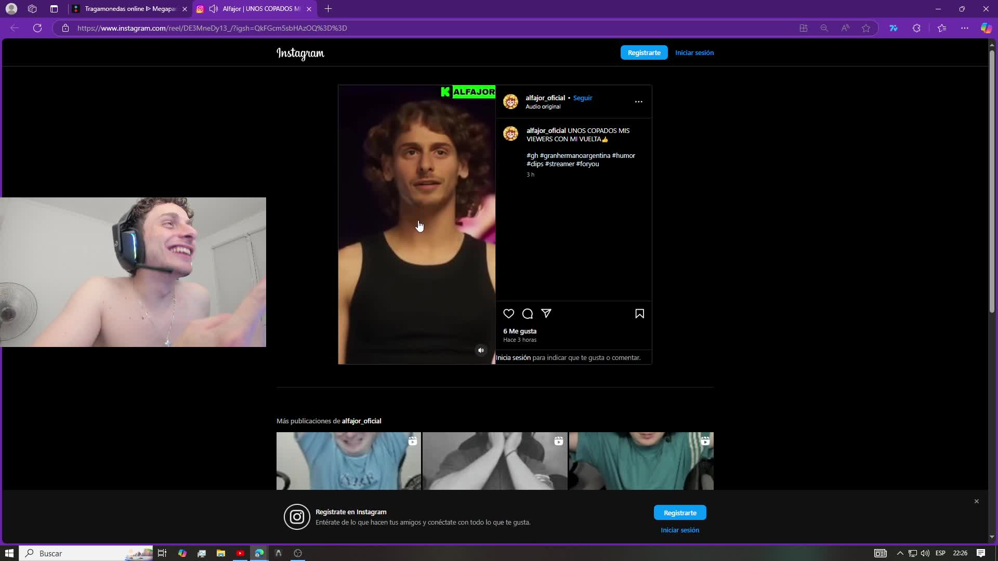Open the black-and-white hands reel thumbnail

pos(495,461)
